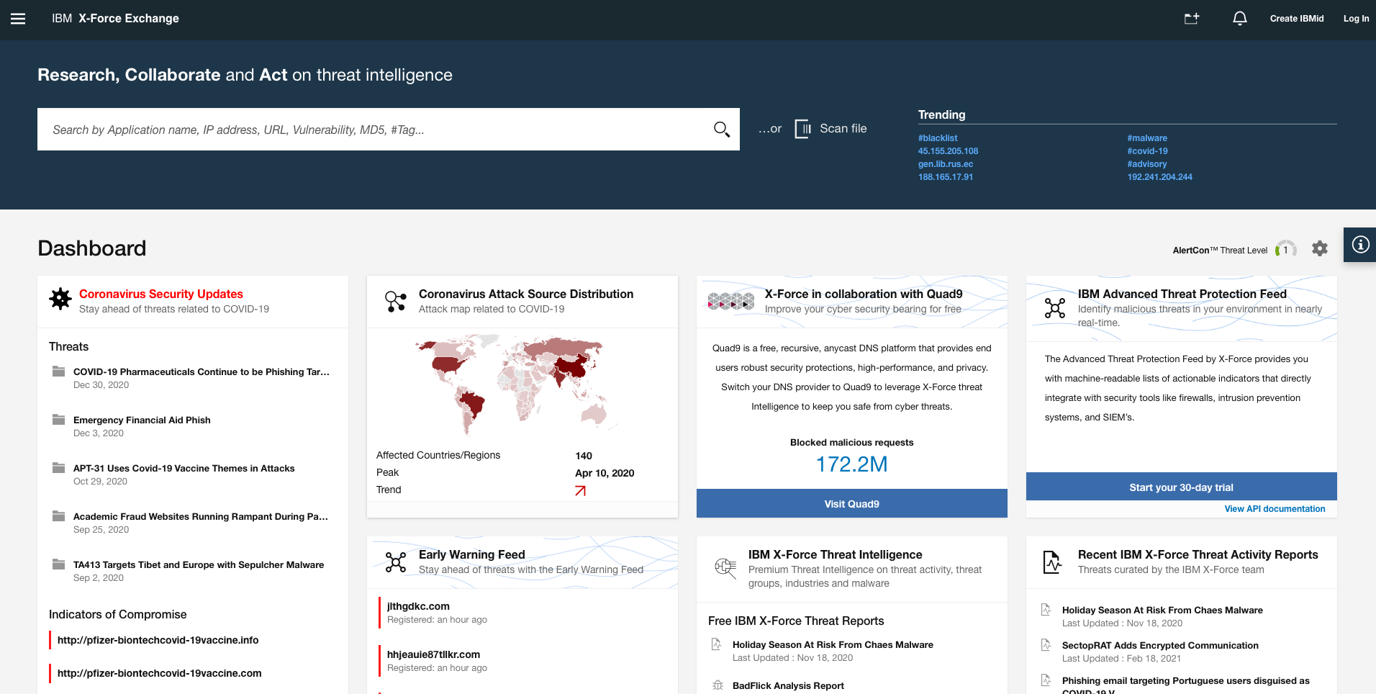Open pfizer-biontechcovid-19vaccine.info indicator
Image resolution: width=1376 pixels, height=694 pixels.
click(158, 640)
